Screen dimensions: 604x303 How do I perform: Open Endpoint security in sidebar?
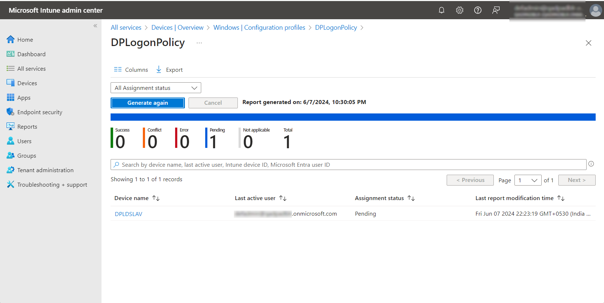(40, 112)
